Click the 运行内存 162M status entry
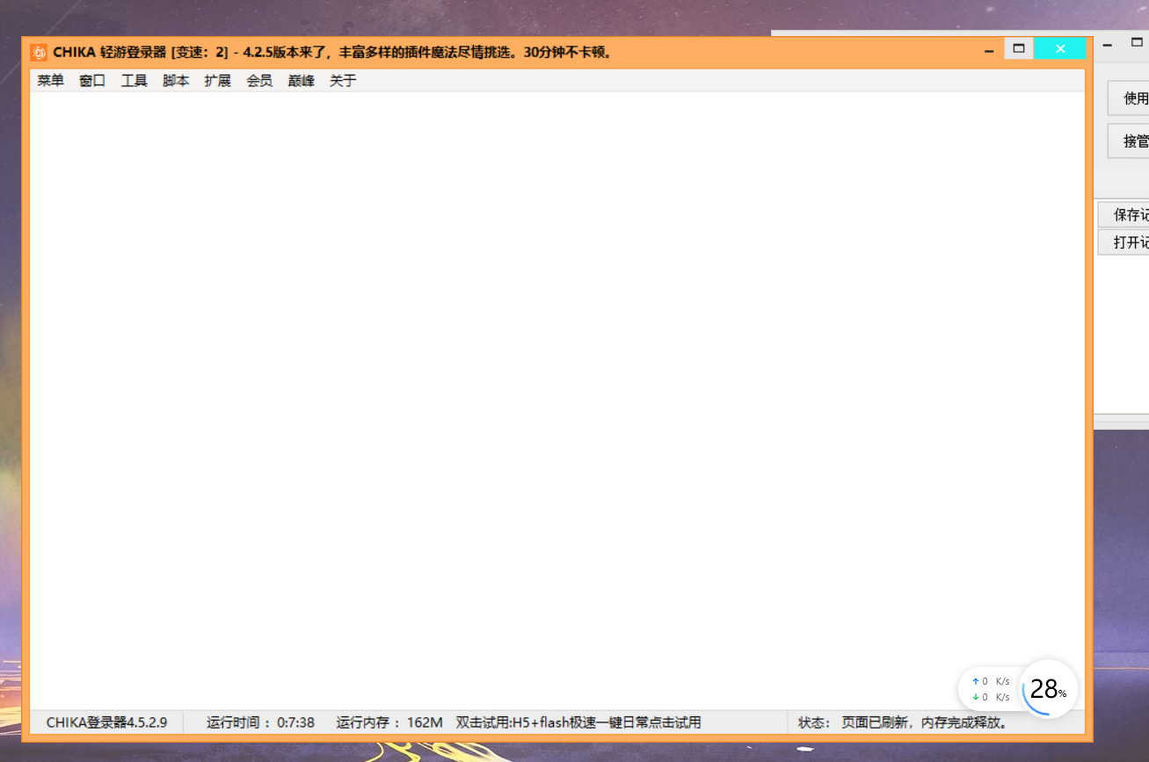The height and width of the screenshot is (762, 1149). click(389, 722)
